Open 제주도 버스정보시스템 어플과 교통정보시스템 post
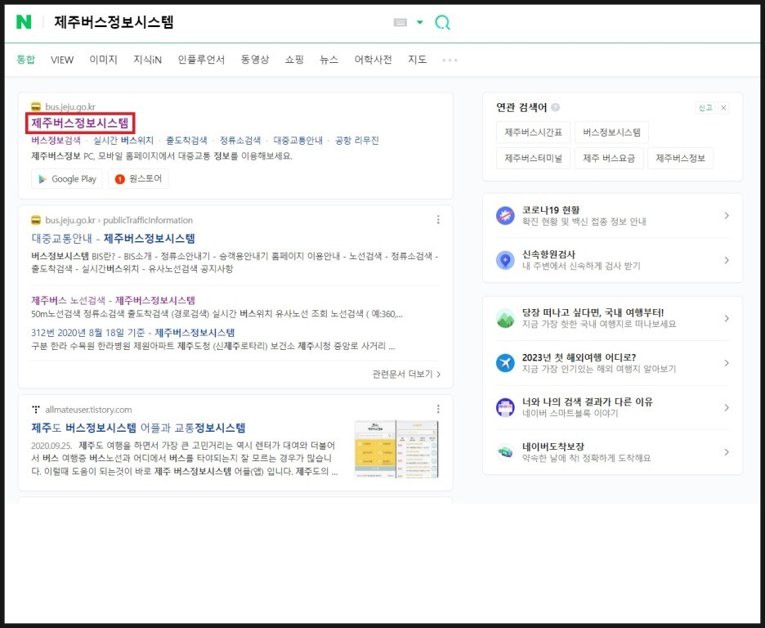Screen dimensions: 765x628 [x=138, y=428]
